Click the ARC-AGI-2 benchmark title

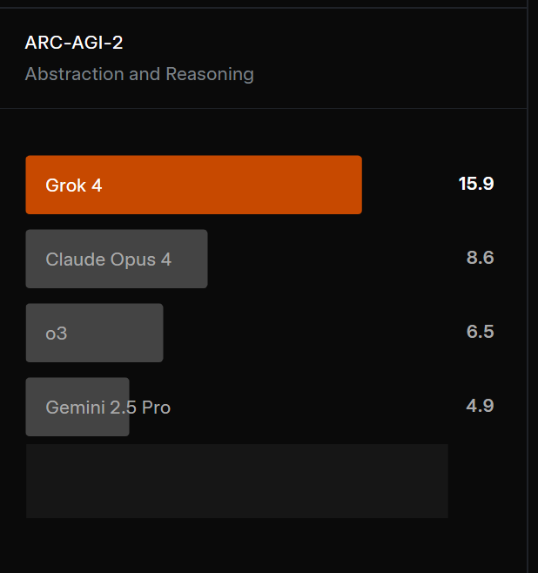(x=74, y=43)
